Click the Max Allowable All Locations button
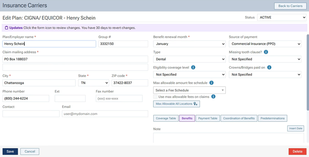Image resolution: width=309 pixels, height=157 pixels. (176, 104)
